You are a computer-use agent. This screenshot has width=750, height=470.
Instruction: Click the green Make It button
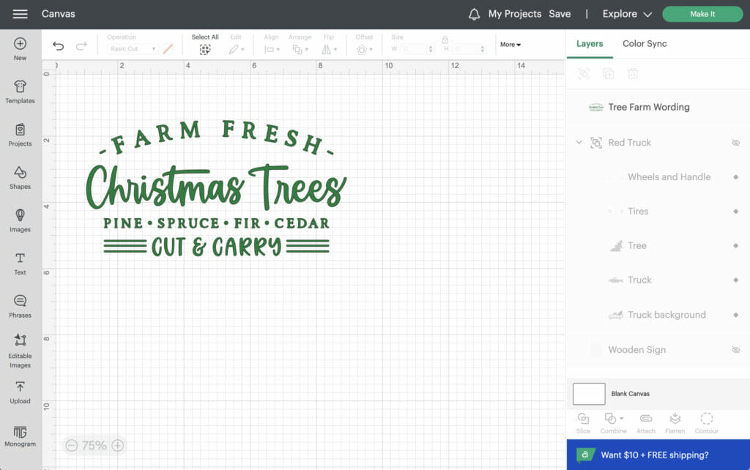coord(702,13)
